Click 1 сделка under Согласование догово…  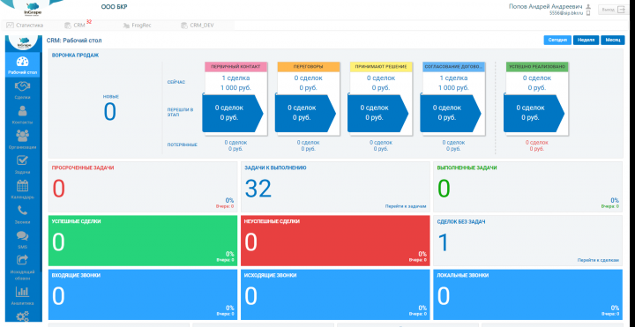[x=453, y=78]
